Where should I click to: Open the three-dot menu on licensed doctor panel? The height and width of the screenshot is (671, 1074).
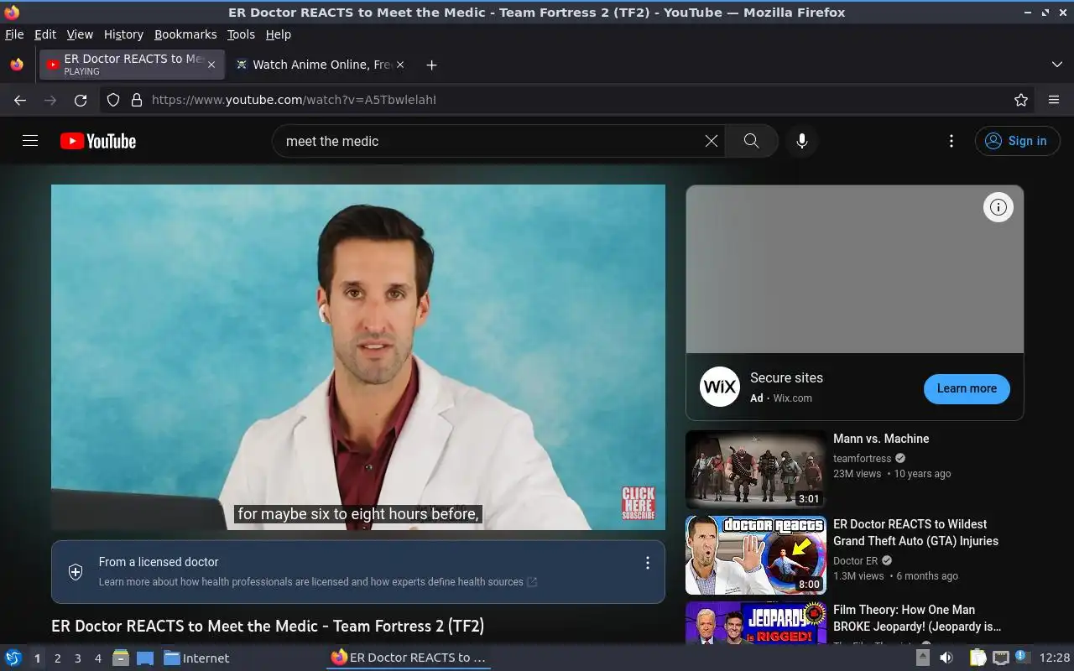647,563
